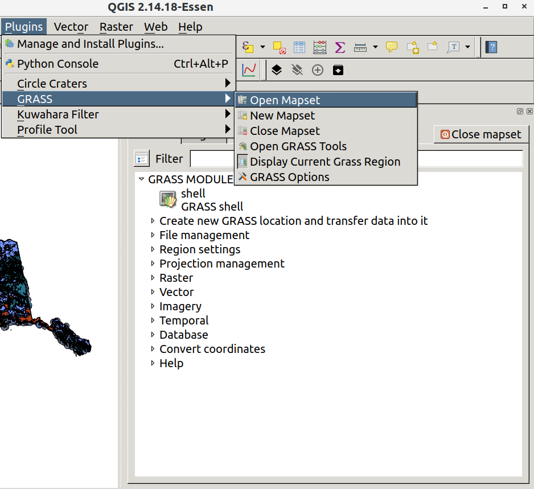Float the GRASS Tools dock panel
This screenshot has height=489, width=534.
click(x=520, y=112)
